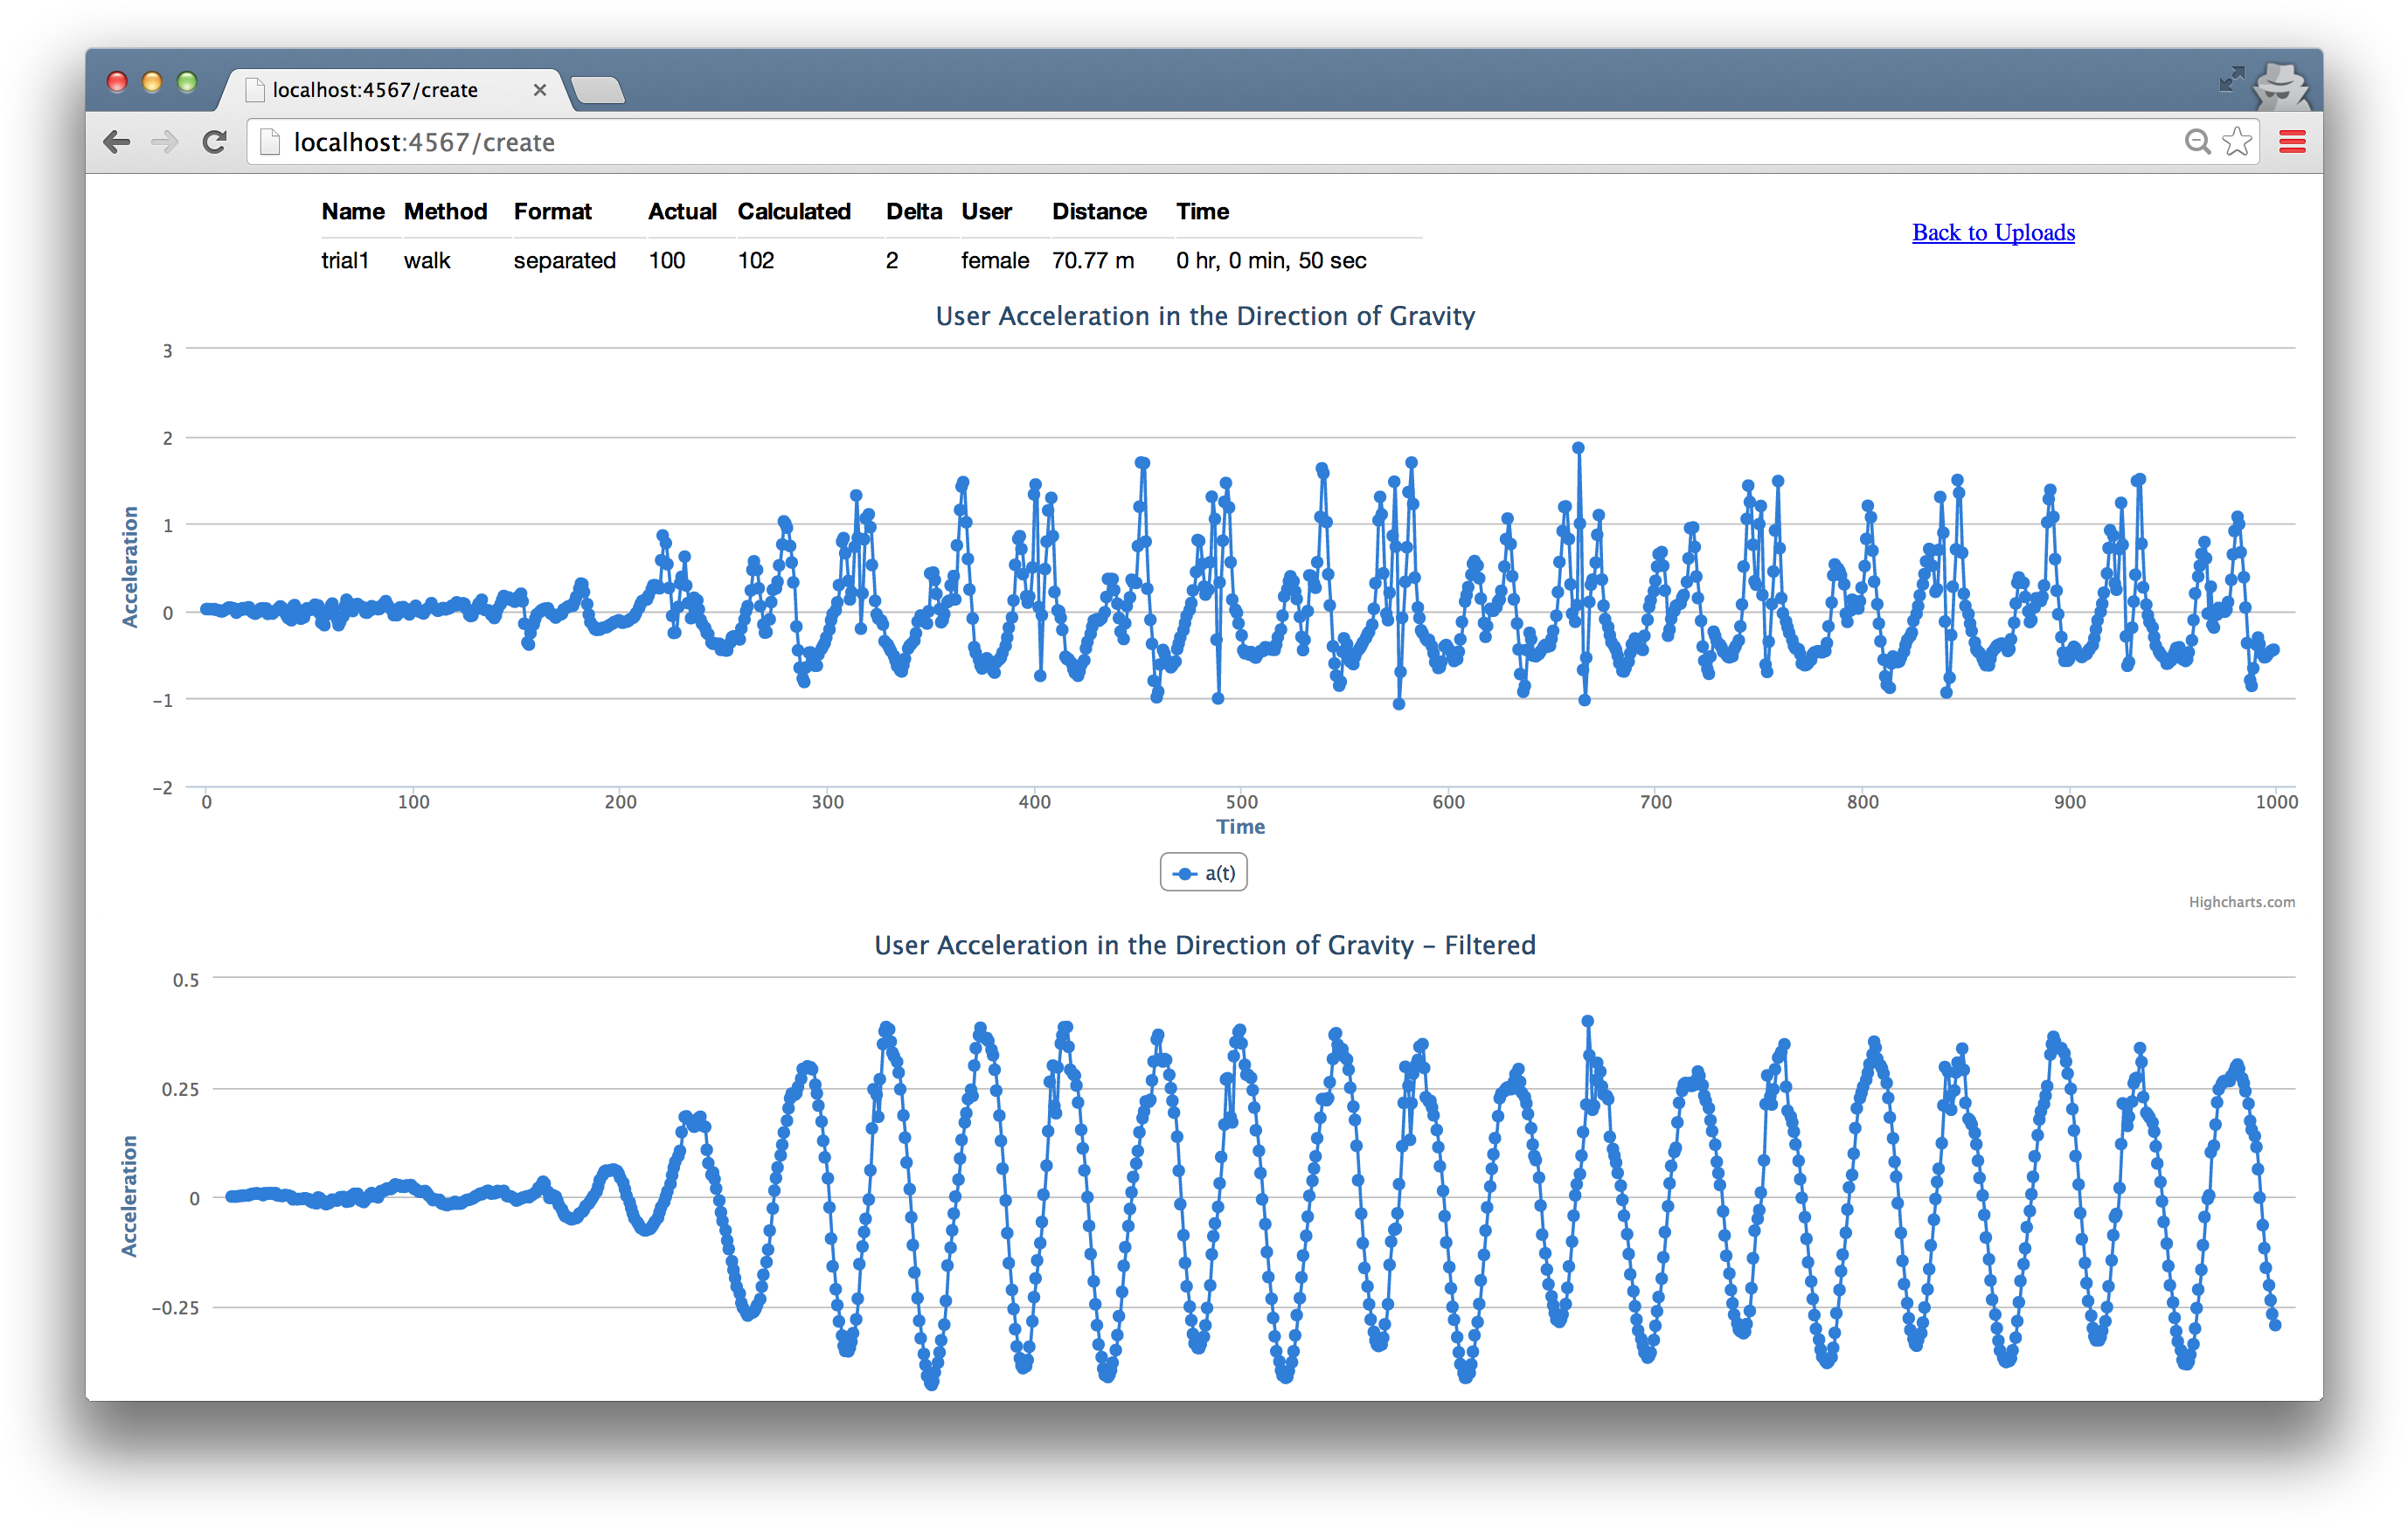Screen dimensions: 2408x1525
Task: Click the forward navigation arrow
Action: [165, 142]
